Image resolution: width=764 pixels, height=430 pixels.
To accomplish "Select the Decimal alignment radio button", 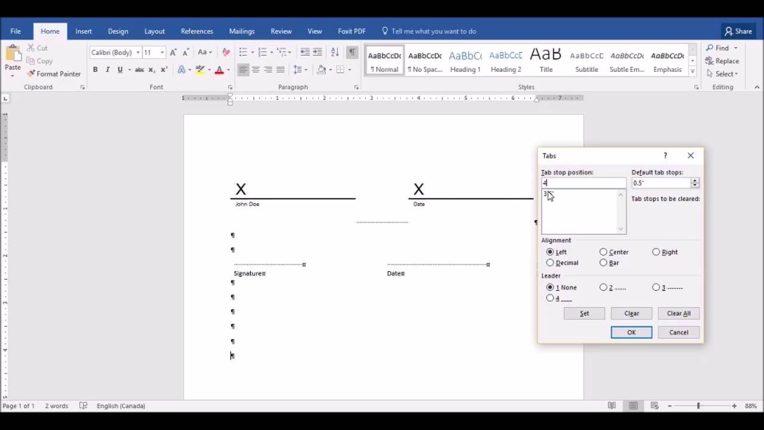I will click(550, 263).
